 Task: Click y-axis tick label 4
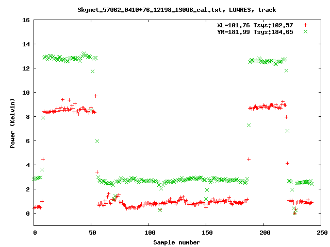point(28,165)
